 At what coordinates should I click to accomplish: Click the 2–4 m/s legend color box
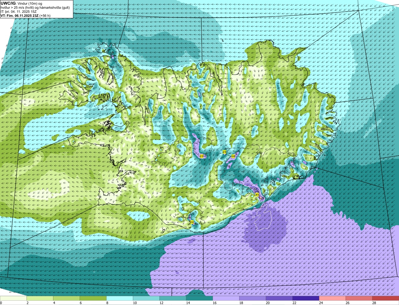click(40, 298)
